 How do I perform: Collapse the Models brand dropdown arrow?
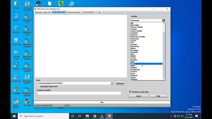point(164,20)
